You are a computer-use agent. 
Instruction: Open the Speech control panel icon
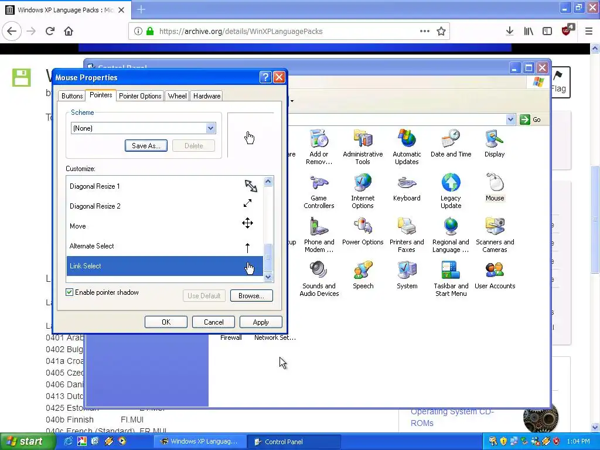pos(363,275)
